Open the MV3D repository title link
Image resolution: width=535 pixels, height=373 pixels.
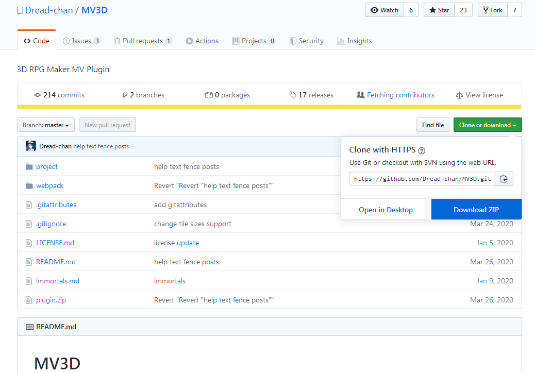point(94,10)
